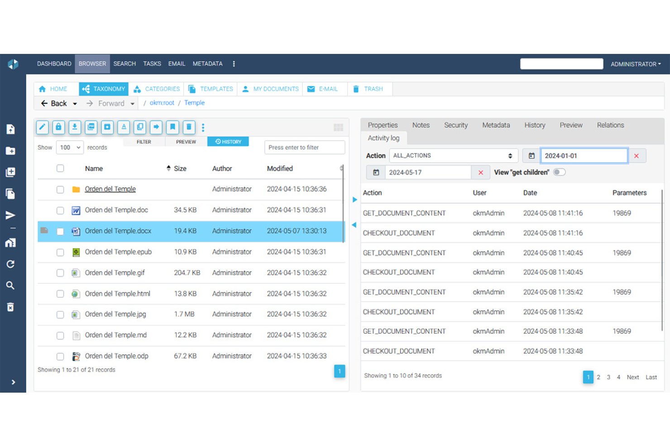Tick the select-all checkbox in header
The height and width of the screenshot is (447, 670).
click(x=60, y=168)
